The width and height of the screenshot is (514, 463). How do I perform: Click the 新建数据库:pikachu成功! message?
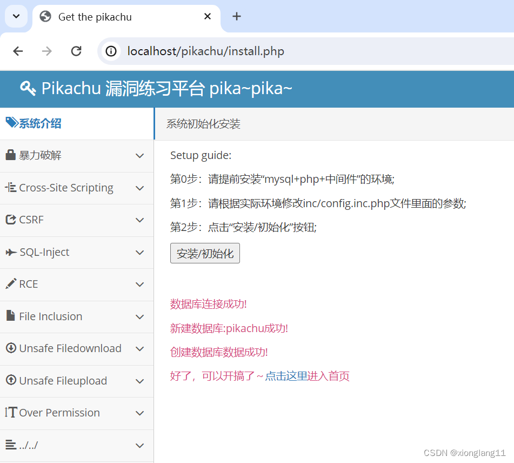tap(229, 328)
